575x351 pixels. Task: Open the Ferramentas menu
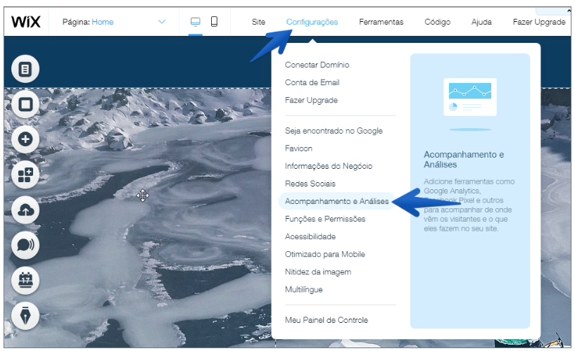coord(381,22)
